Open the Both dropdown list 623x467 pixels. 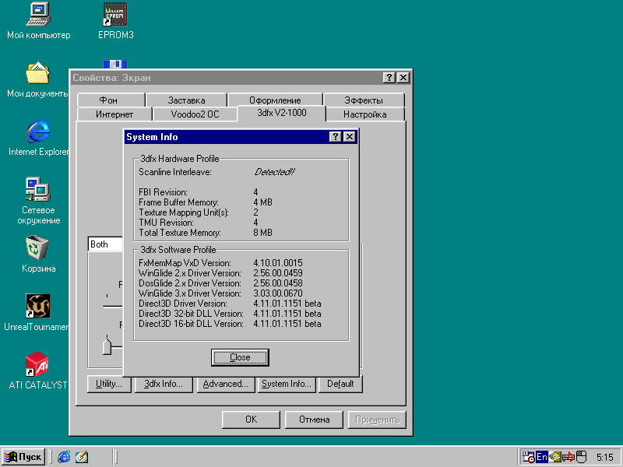(x=105, y=244)
